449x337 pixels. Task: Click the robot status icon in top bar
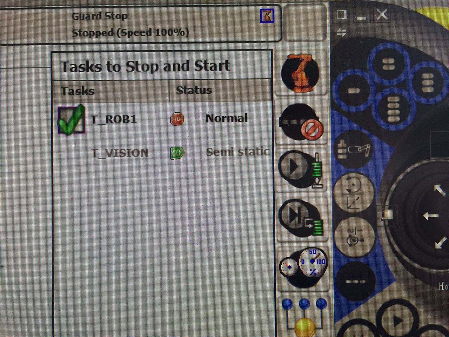coord(267,16)
